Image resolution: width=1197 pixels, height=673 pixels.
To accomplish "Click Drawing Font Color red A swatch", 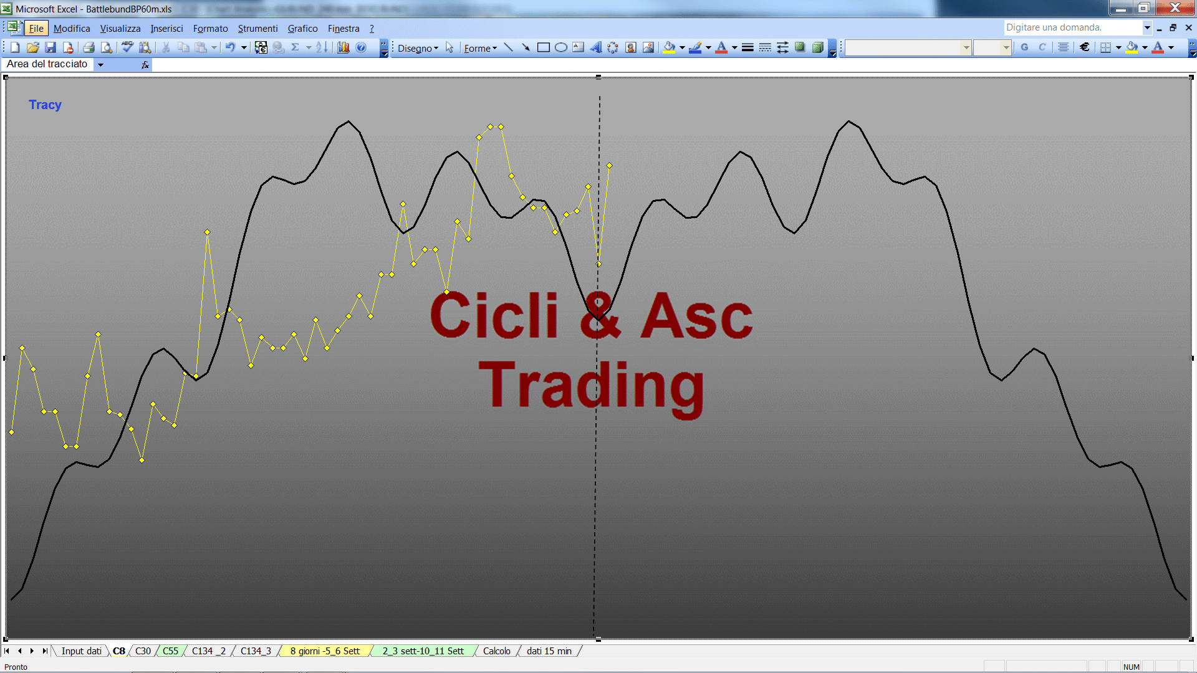I will pos(721,47).
